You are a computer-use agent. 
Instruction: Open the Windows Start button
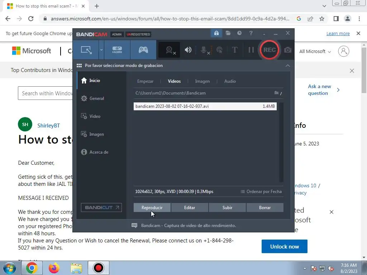9,268
